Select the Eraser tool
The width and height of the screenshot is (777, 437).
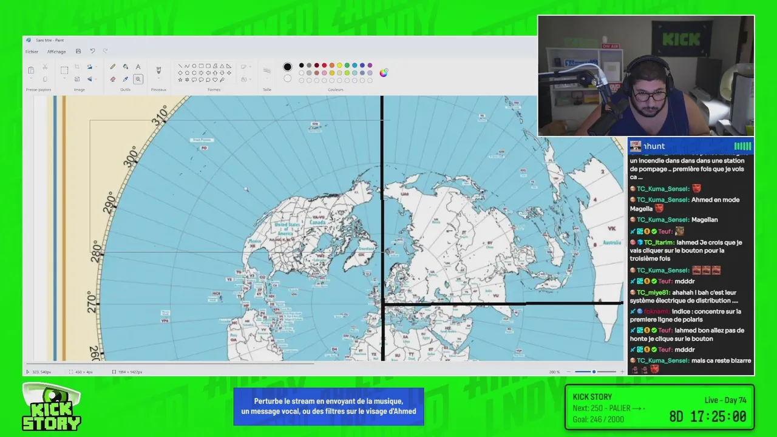click(113, 79)
